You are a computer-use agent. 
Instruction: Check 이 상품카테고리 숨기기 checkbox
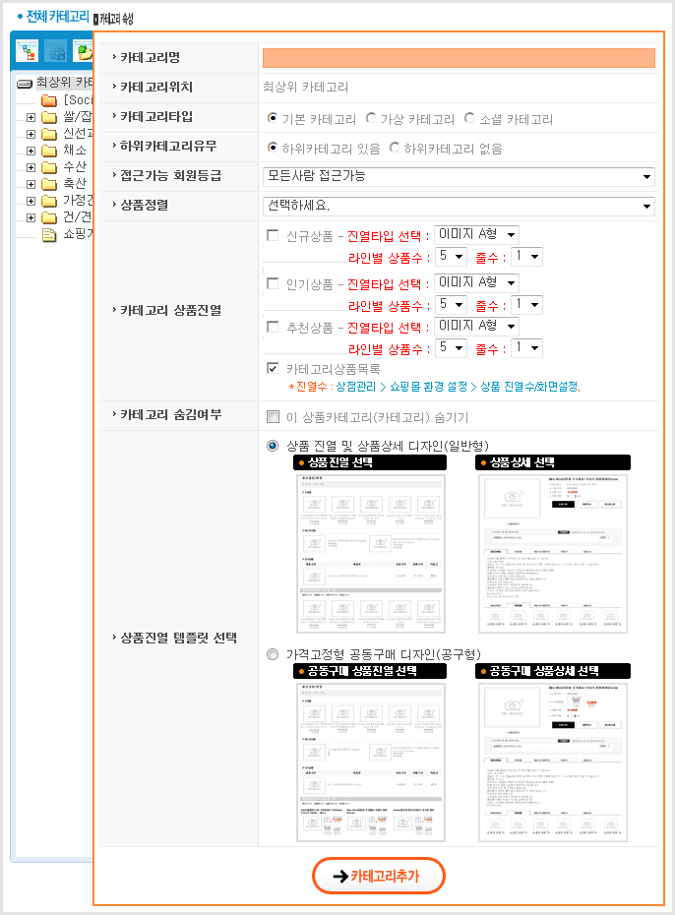click(x=273, y=416)
